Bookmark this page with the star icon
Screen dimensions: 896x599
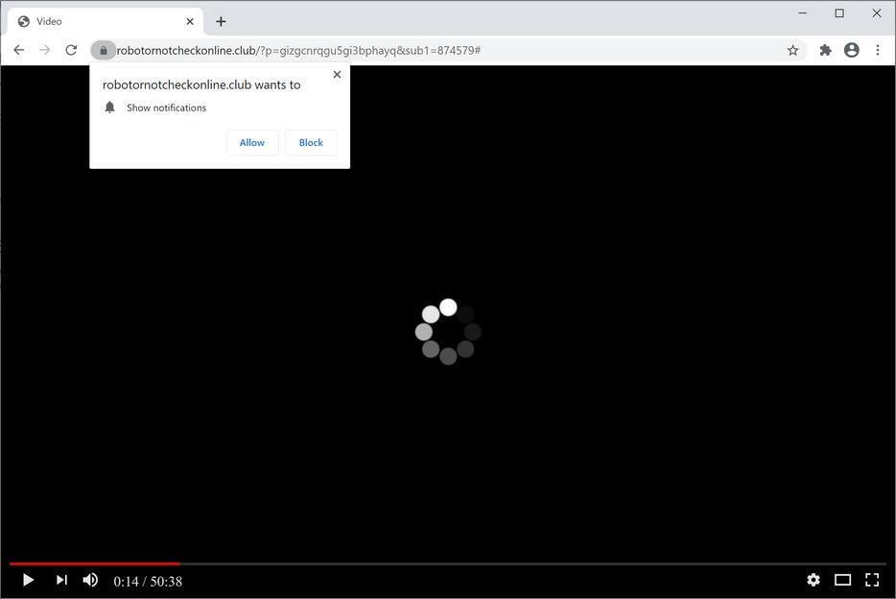(x=792, y=50)
